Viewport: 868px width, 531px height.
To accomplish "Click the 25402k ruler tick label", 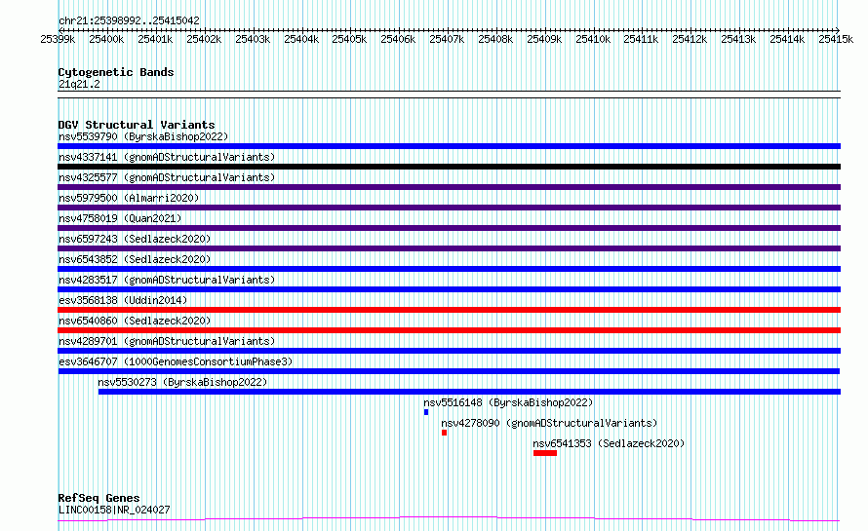I will click(204, 39).
